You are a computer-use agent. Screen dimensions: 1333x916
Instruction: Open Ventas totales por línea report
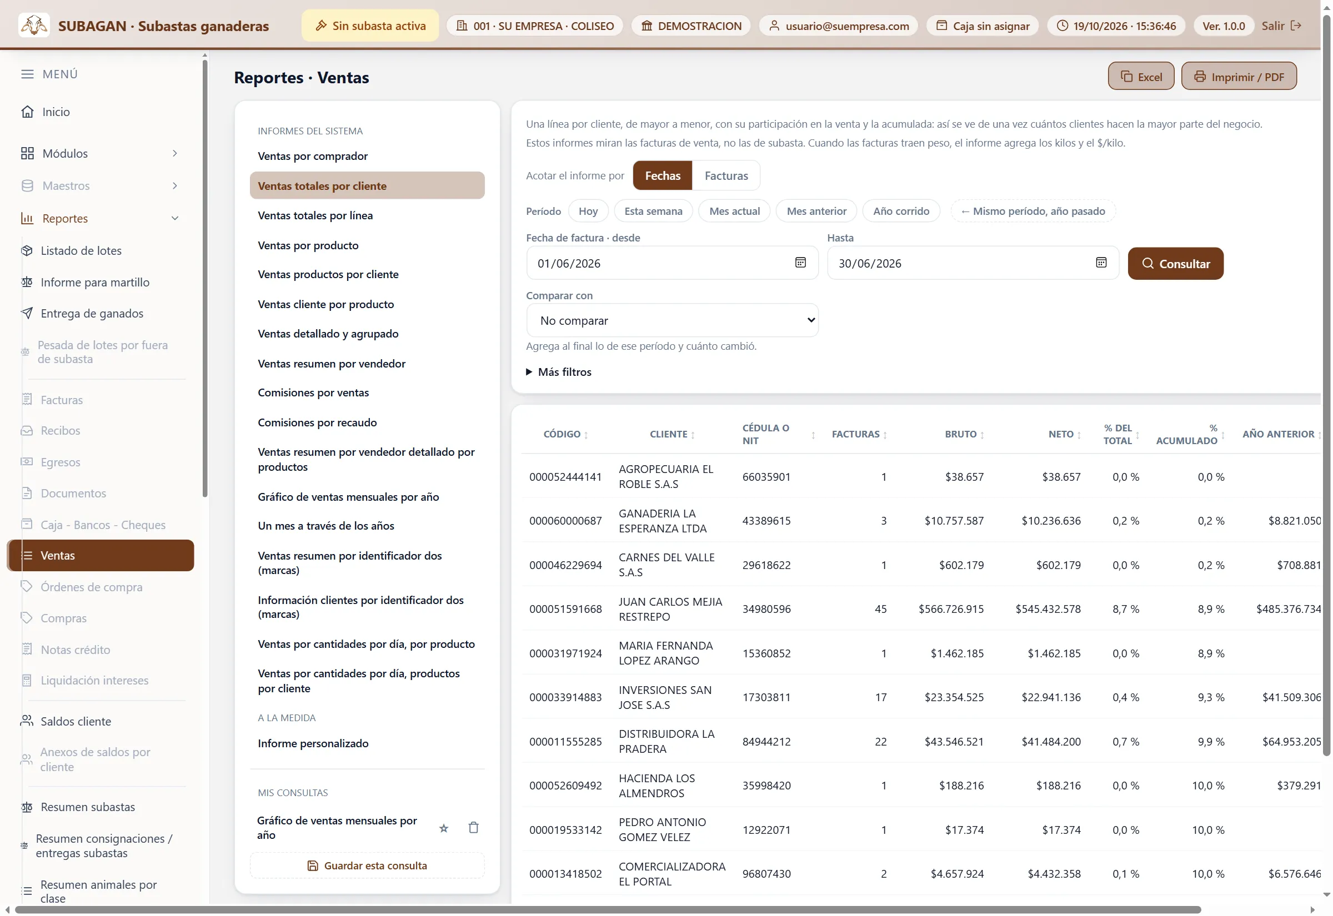coord(367,215)
